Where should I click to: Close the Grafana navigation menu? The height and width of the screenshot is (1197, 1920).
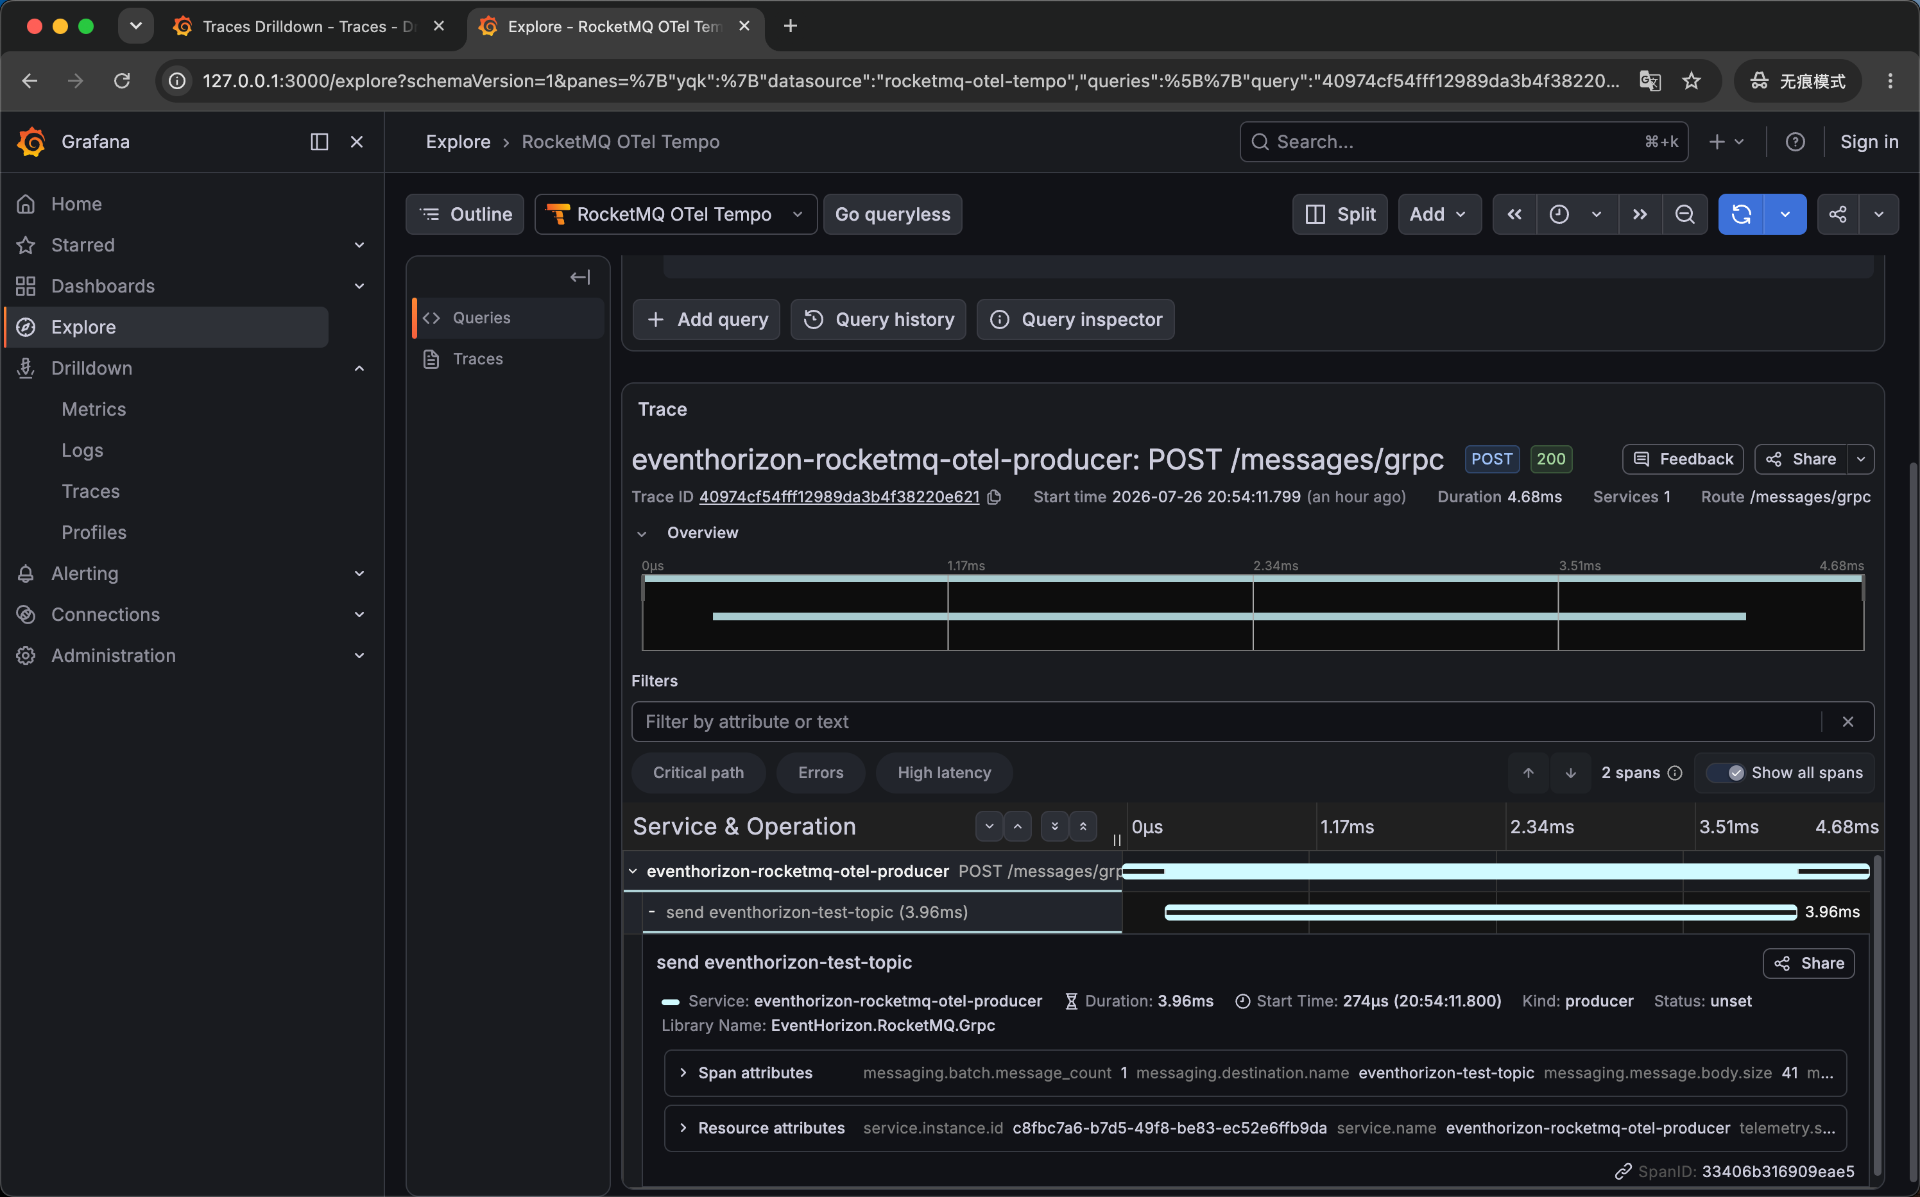coord(357,142)
